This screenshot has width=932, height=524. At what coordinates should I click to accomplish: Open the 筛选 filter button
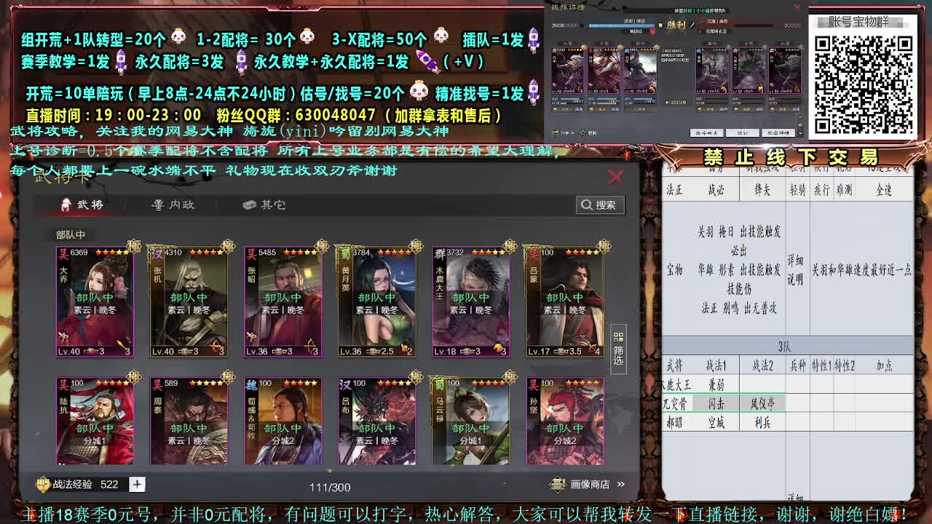click(618, 348)
